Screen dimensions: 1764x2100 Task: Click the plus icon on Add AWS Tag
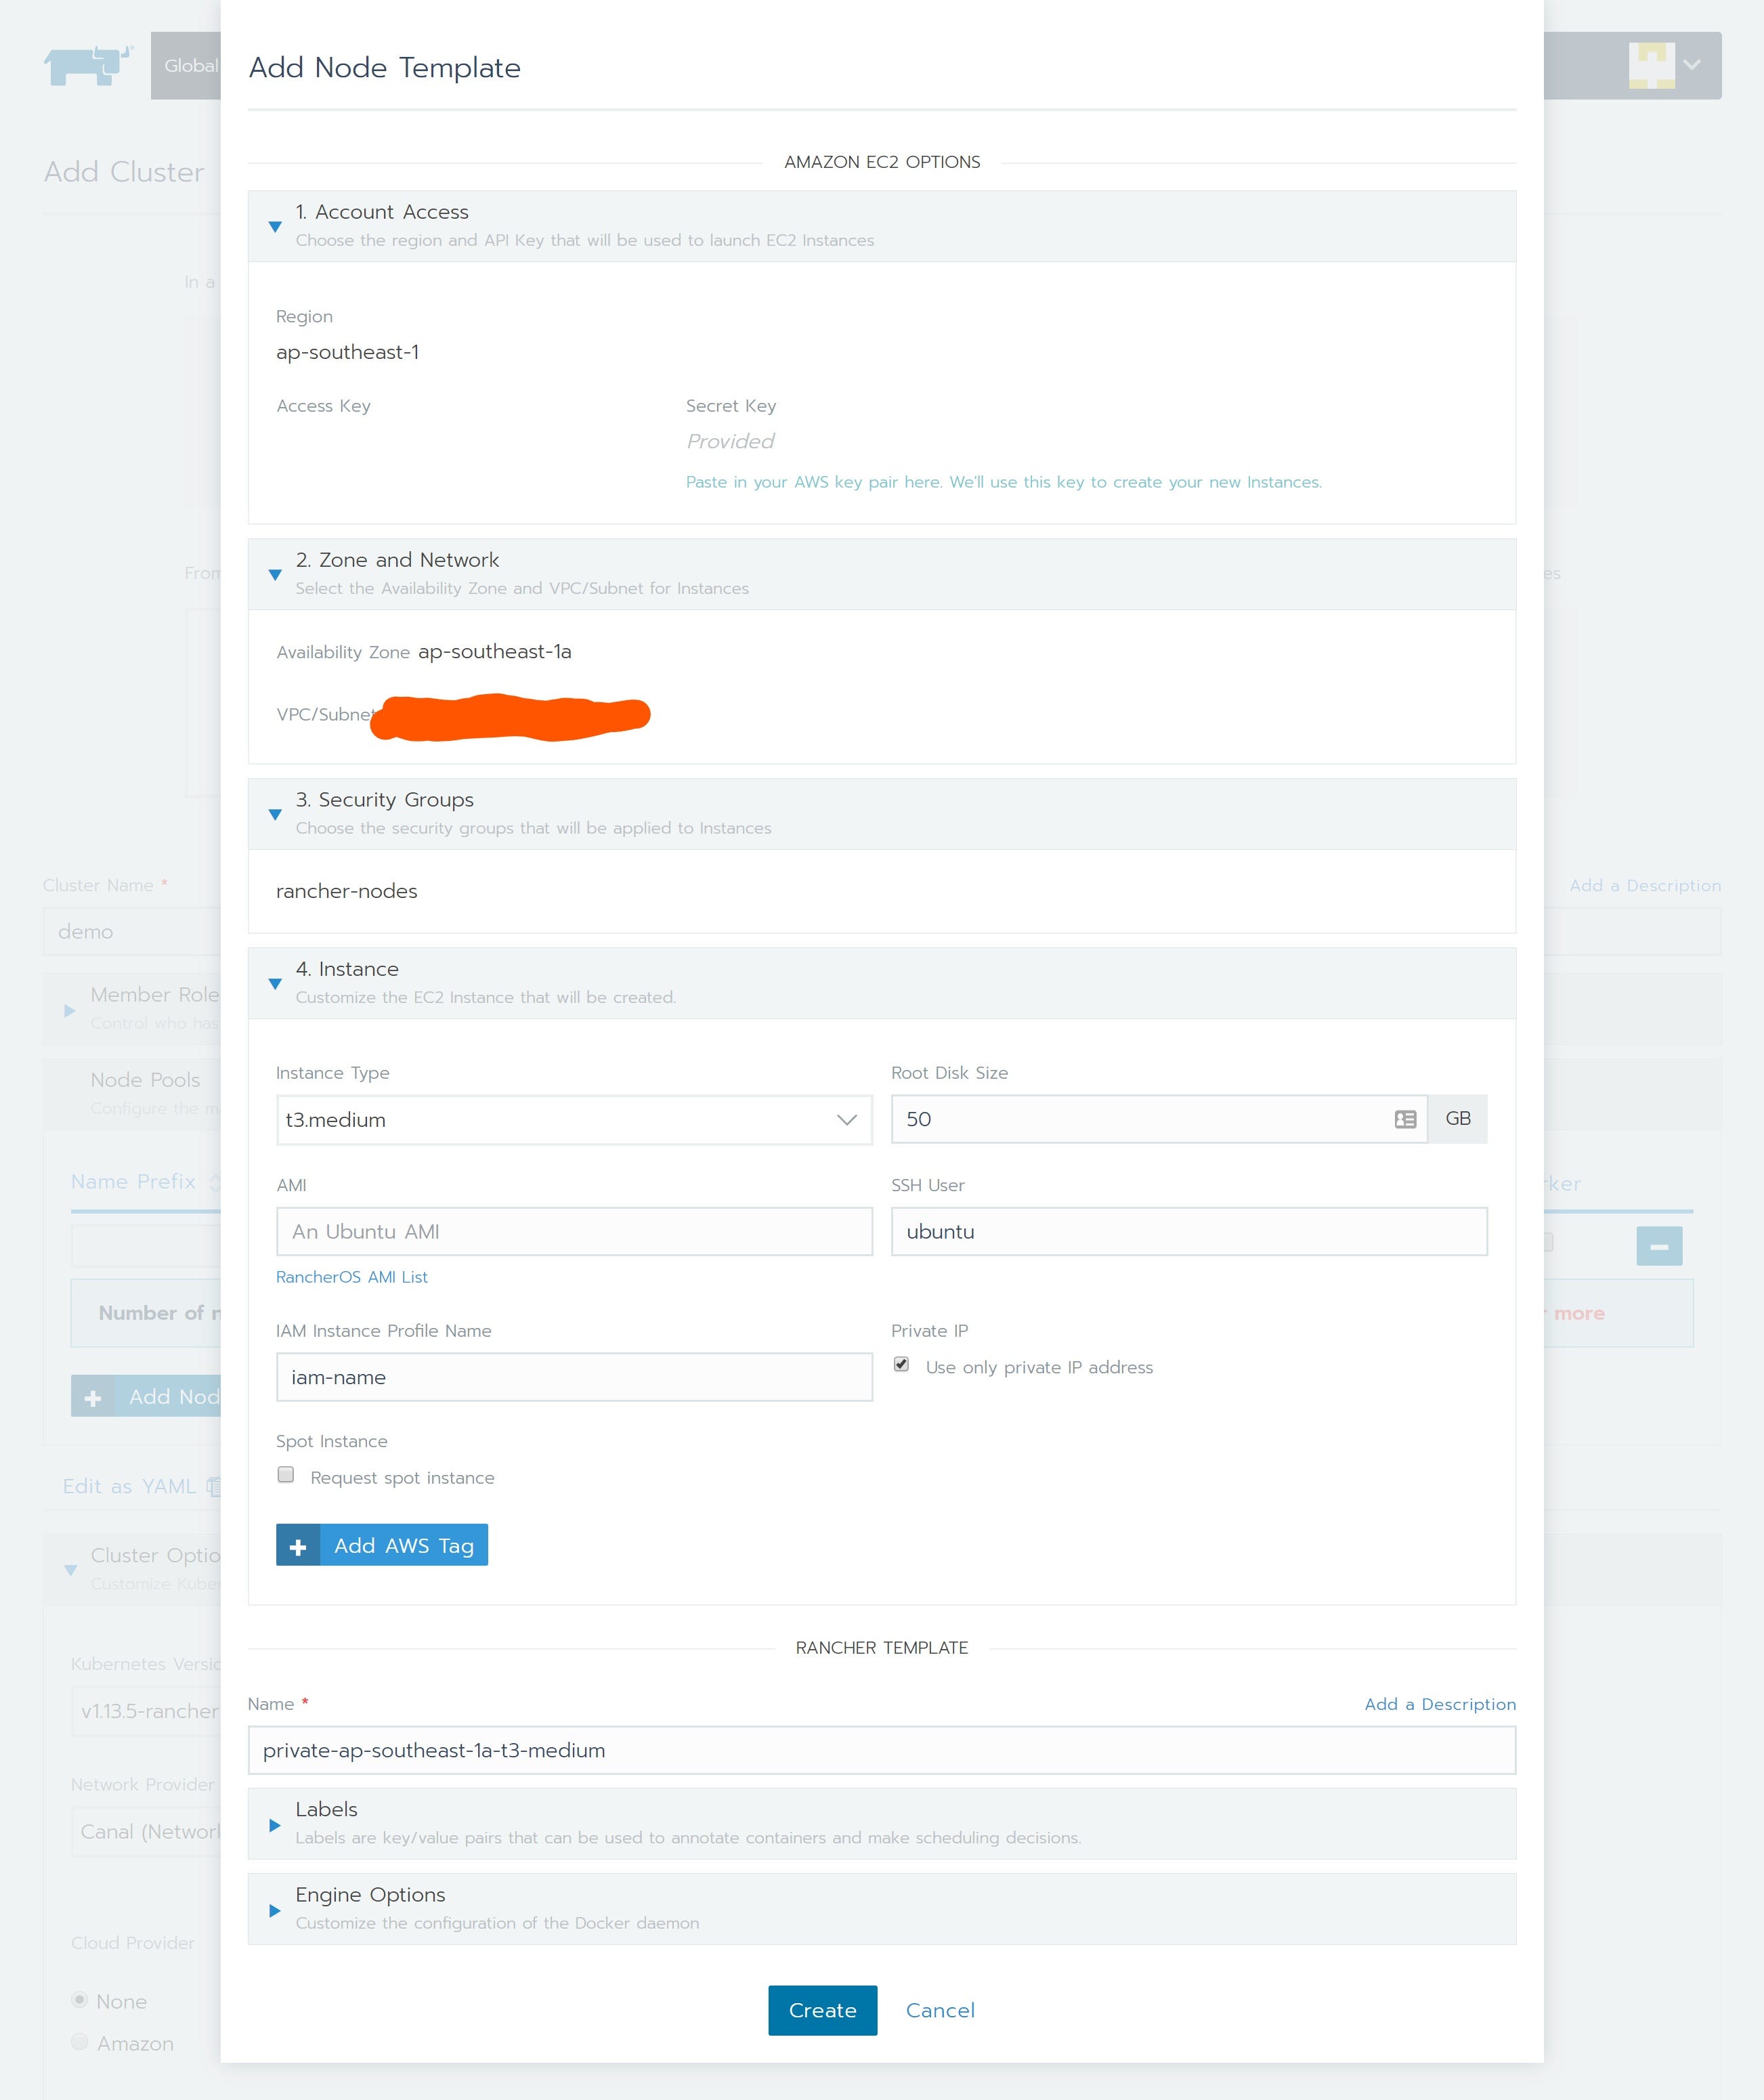point(298,1545)
